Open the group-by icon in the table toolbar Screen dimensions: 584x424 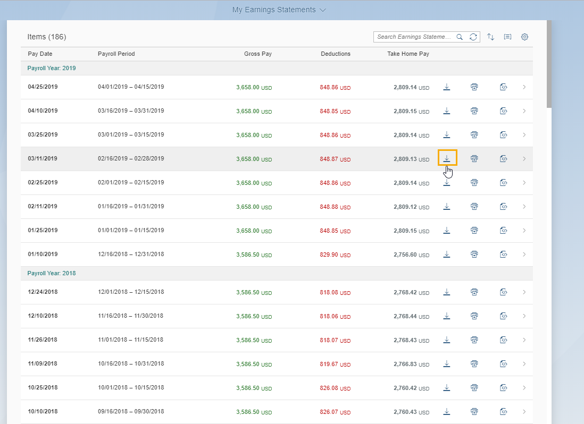[x=508, y=37]
